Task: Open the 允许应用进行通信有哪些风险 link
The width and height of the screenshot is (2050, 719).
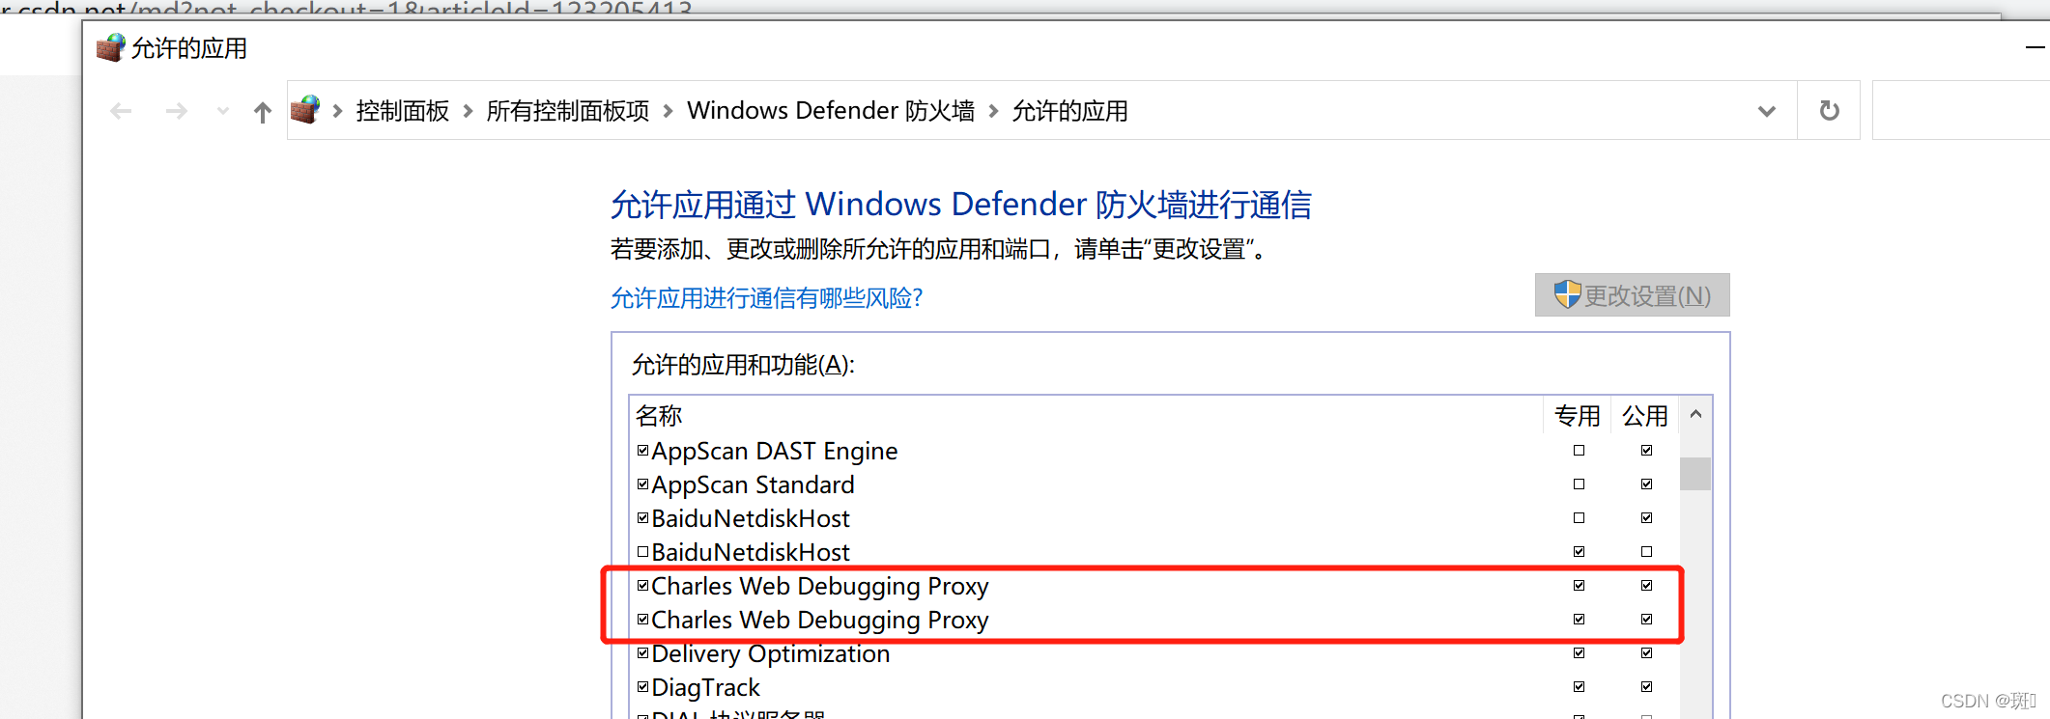Action: coord(766,298)
